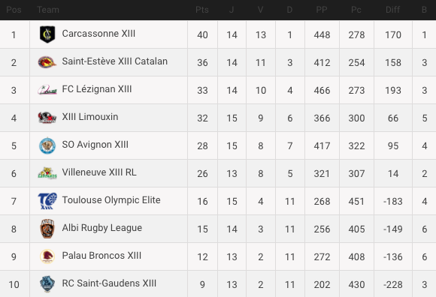
Task: Click the Albi Rugby League tiger crest
Action: pyautogui.click(x=47, y=229)
